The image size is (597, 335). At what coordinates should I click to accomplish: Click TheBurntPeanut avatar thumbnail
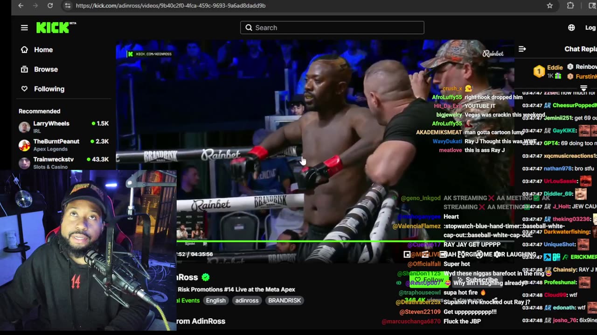coord(24,145)
